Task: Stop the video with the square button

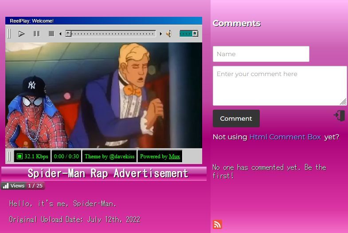Action: [51, 34]
